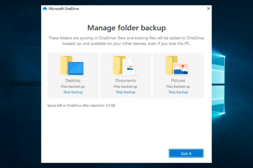Close the Manage folder backup window
The width and height of the screenshot is (253, 168).
[x=208, y=8]
